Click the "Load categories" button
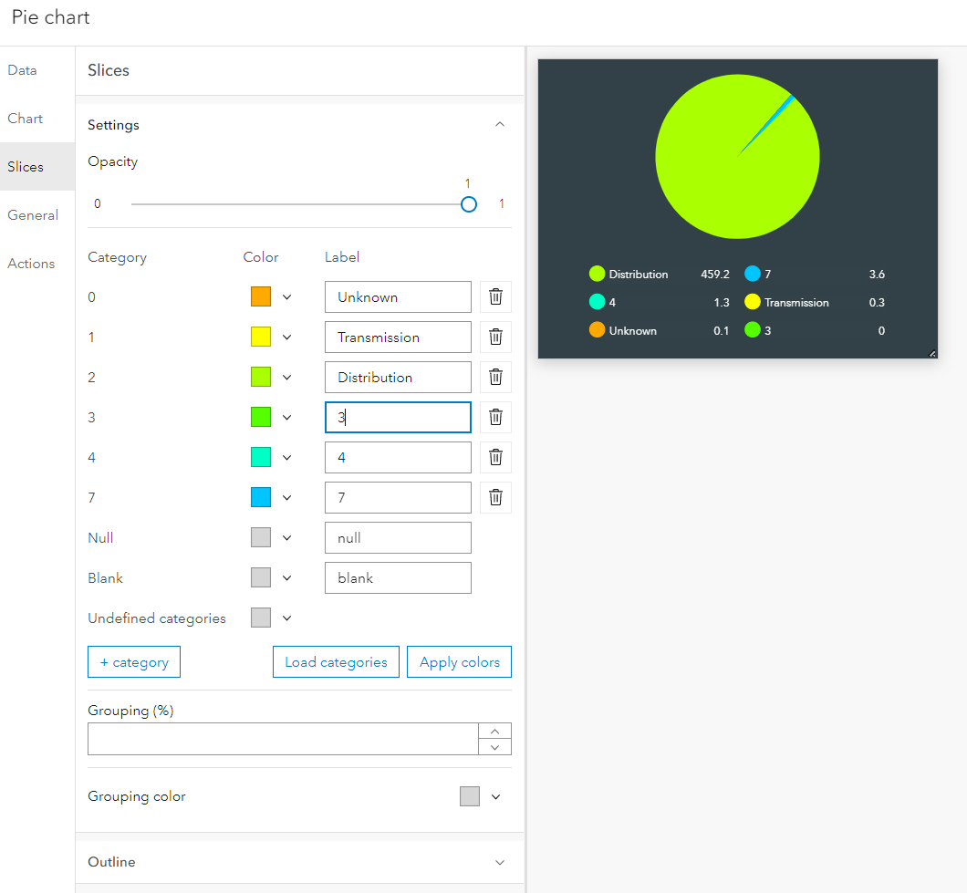The height and width of the screenshot is (893, 967). coord(336,661)
